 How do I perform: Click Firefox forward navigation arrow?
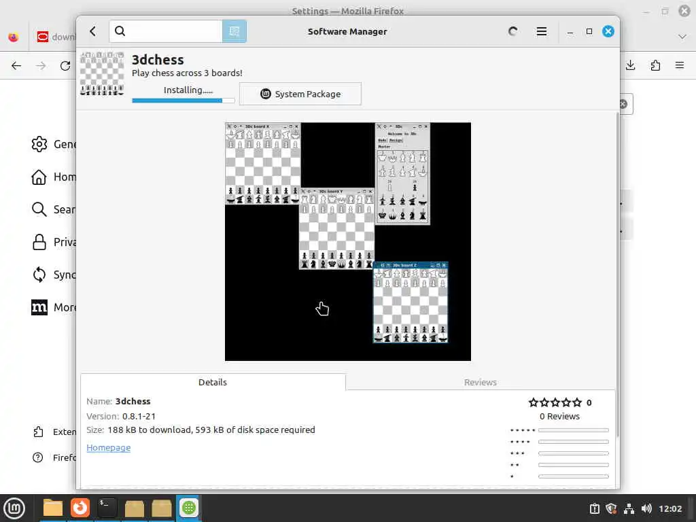pos(41,66)
